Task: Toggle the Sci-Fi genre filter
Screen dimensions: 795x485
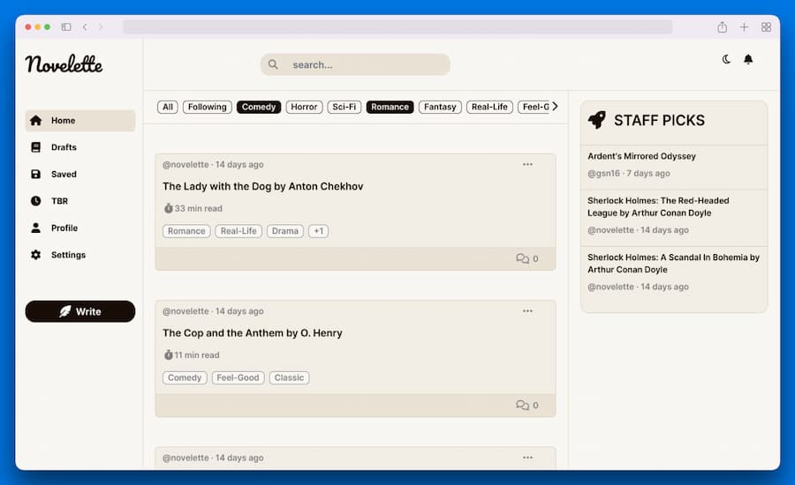Action: [344, 107]
